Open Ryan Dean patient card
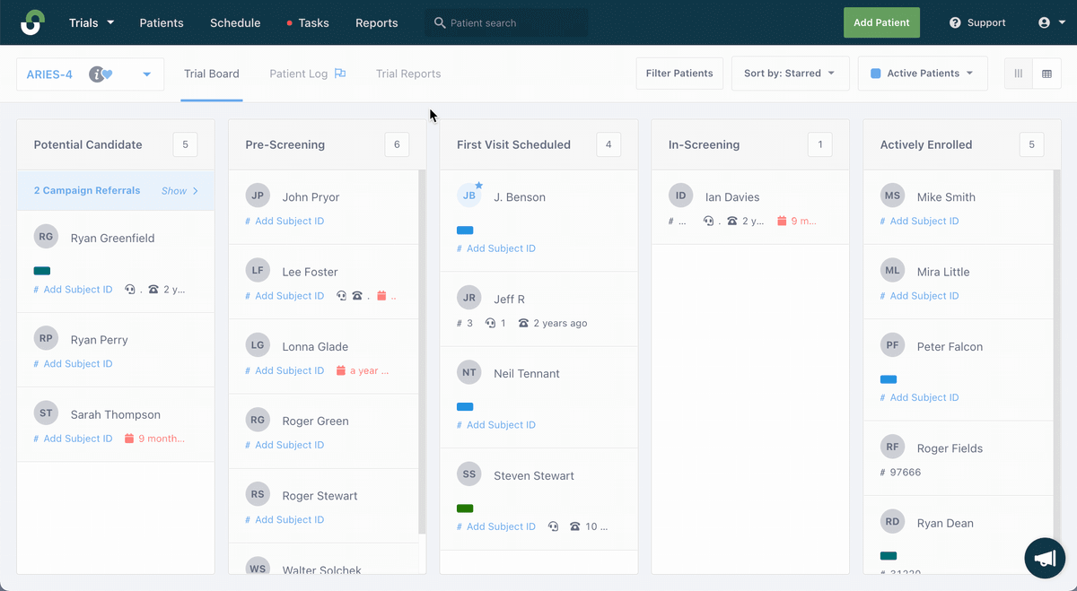 pos(956,535)
